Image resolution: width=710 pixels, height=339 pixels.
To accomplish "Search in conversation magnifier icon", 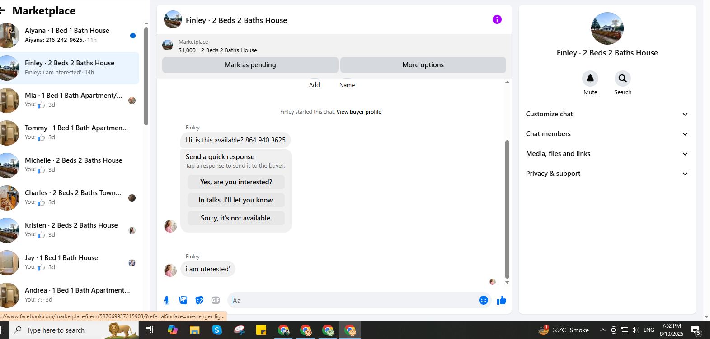I will point(623,78).
